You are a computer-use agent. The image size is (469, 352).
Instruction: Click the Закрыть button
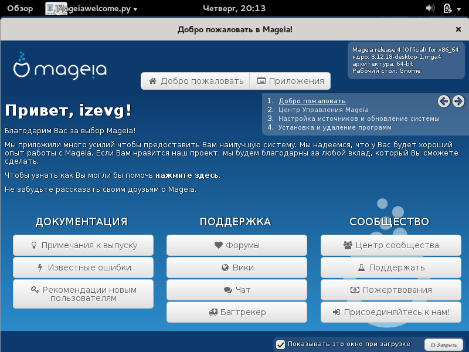pos(444,345)
